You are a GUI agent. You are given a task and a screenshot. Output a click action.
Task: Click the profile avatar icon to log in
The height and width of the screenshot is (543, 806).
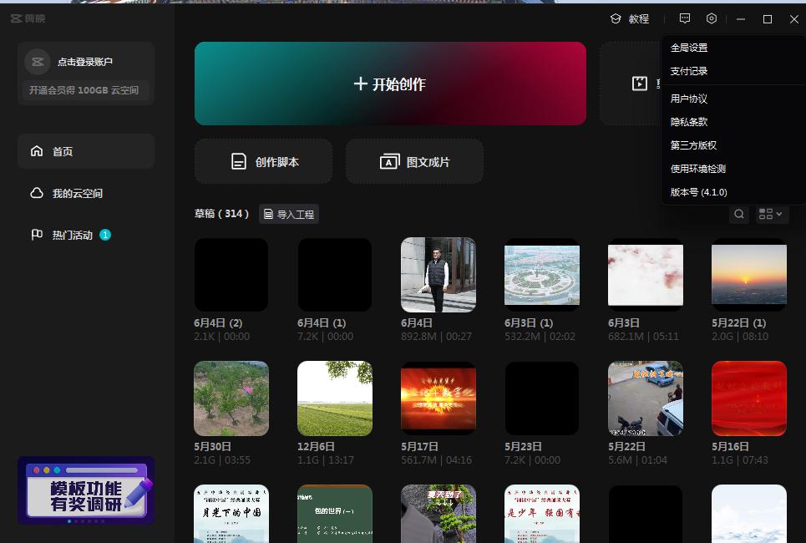pos(38,62)
